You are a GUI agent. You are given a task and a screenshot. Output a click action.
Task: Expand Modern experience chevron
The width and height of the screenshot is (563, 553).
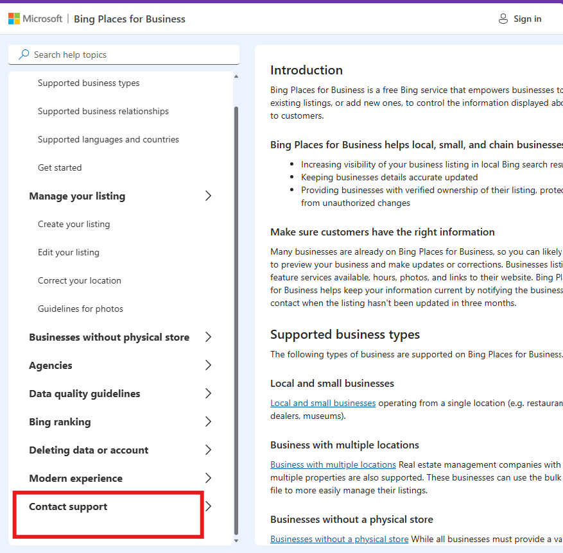click(208, 478)
